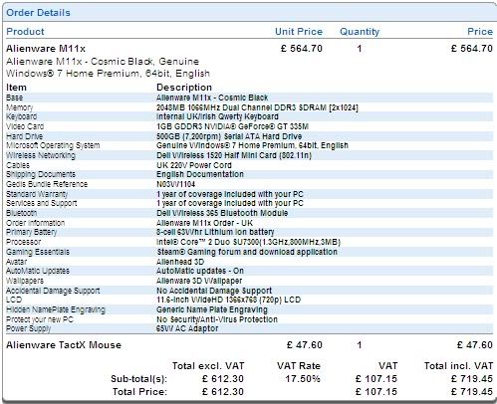
Task: Click the 'Product' column heading
Action: 25,32
